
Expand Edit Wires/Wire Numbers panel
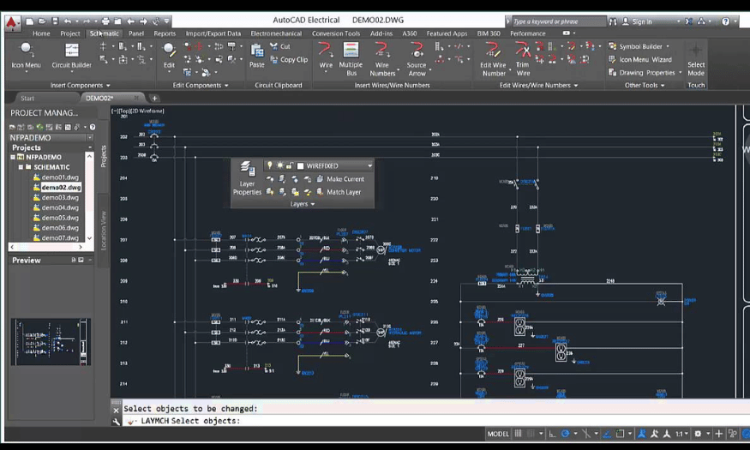538,86
